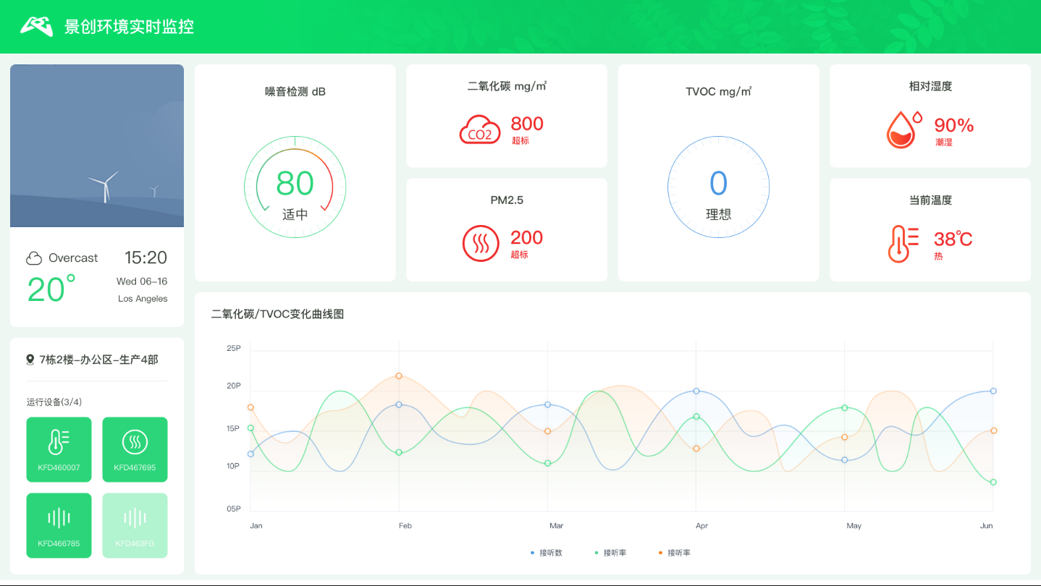Open inactive device card KFD463FG
This screenshot has height=586, width=1041.
(135, 525)
